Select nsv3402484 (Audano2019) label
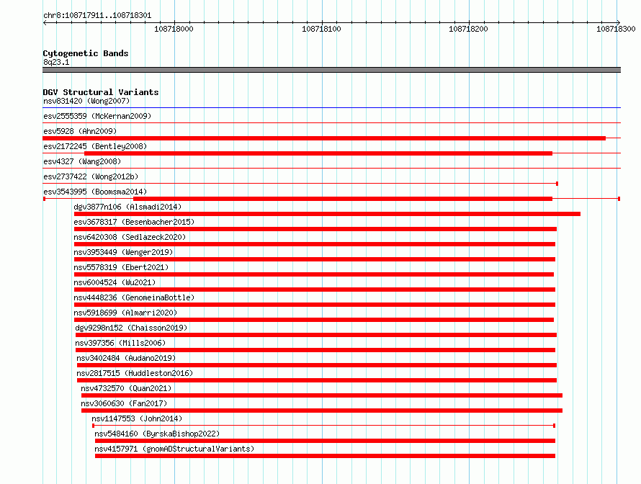Image resolution: width=641 pixels, height=484 pixels. point(126,358)
